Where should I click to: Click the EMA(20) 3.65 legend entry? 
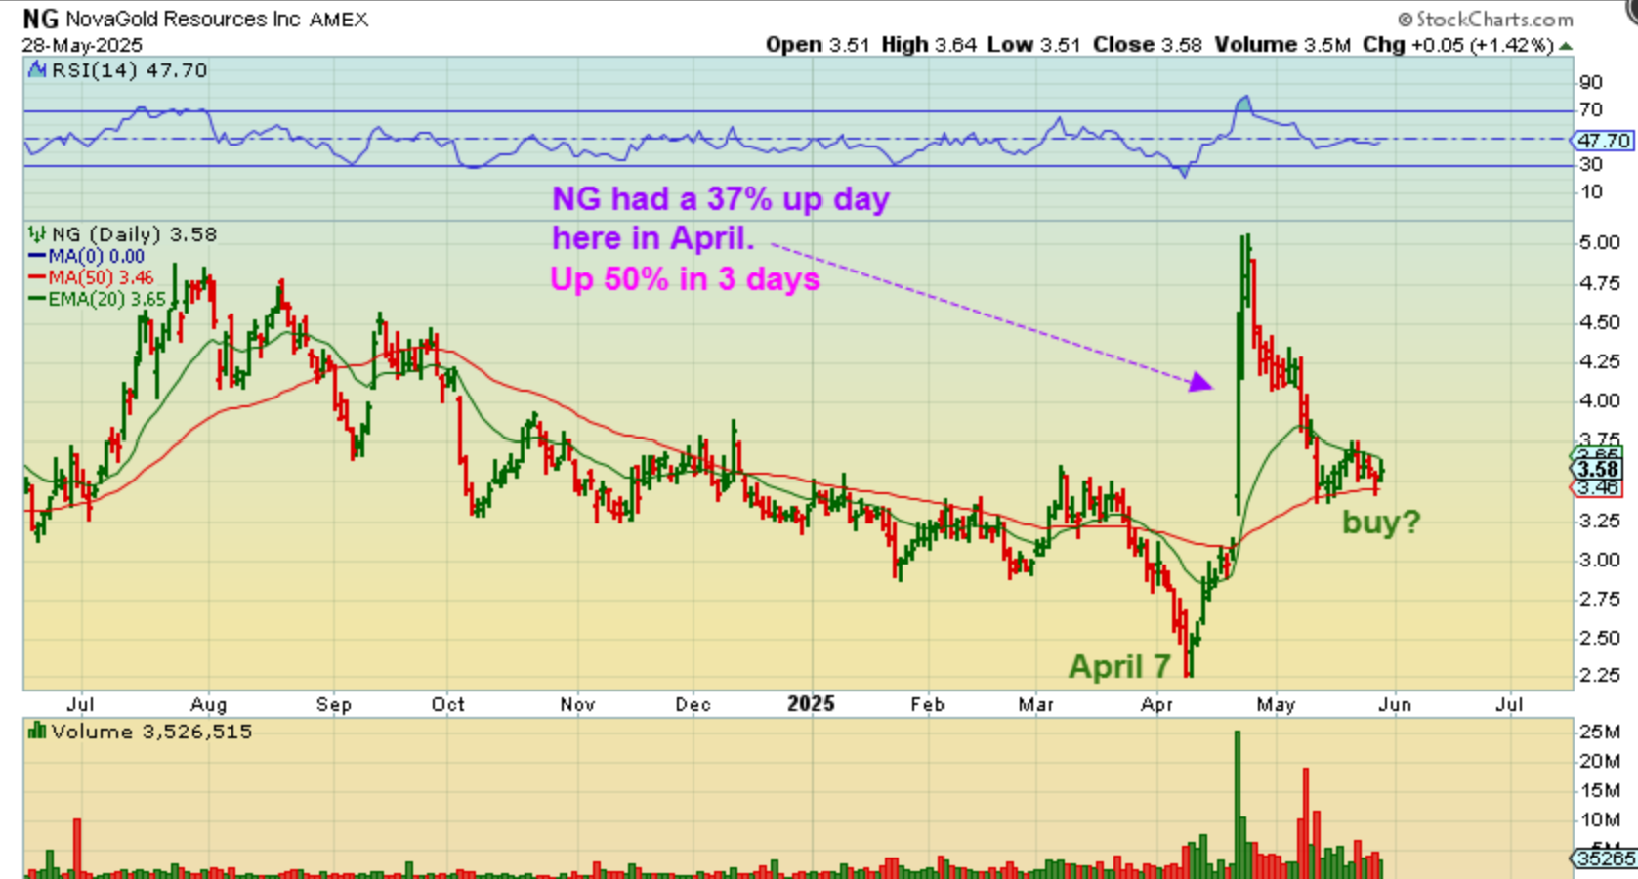107,300
